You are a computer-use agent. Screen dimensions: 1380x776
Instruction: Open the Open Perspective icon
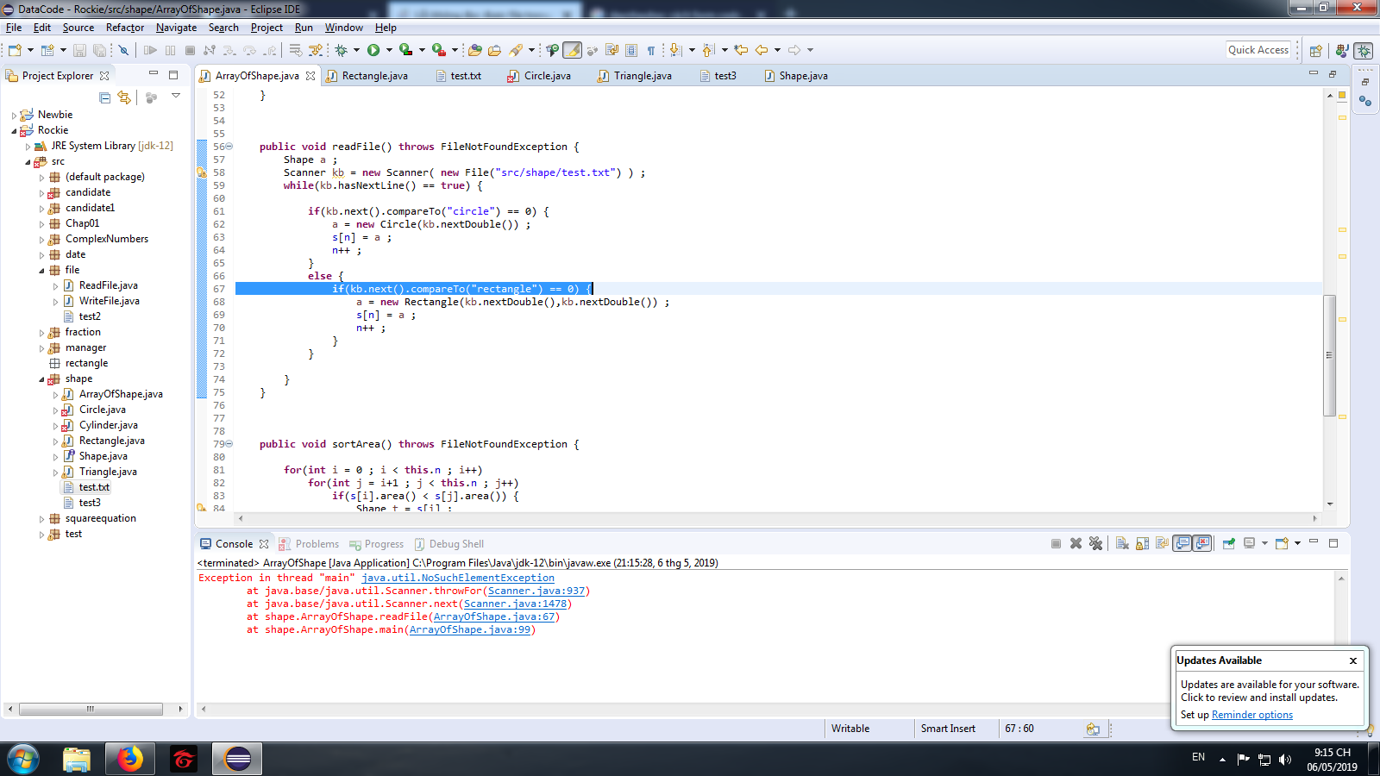click(x=1315, y=50)
